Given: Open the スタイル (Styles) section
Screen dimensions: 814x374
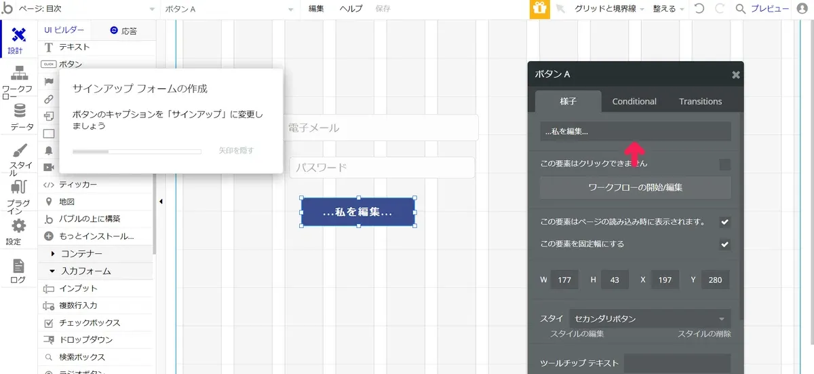Looking at the screenshot, I should (19, 160).
